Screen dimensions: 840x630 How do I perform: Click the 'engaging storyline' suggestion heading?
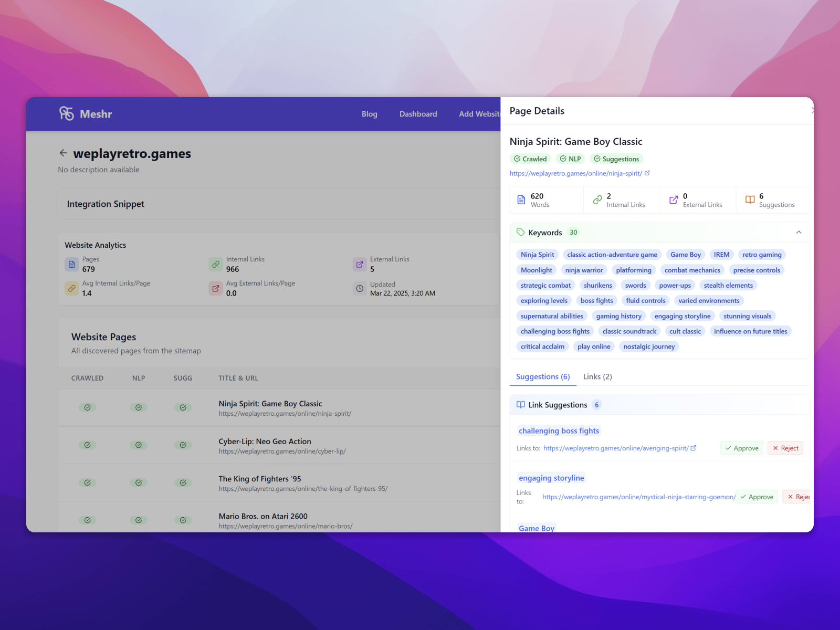click(x=551, y=478)
